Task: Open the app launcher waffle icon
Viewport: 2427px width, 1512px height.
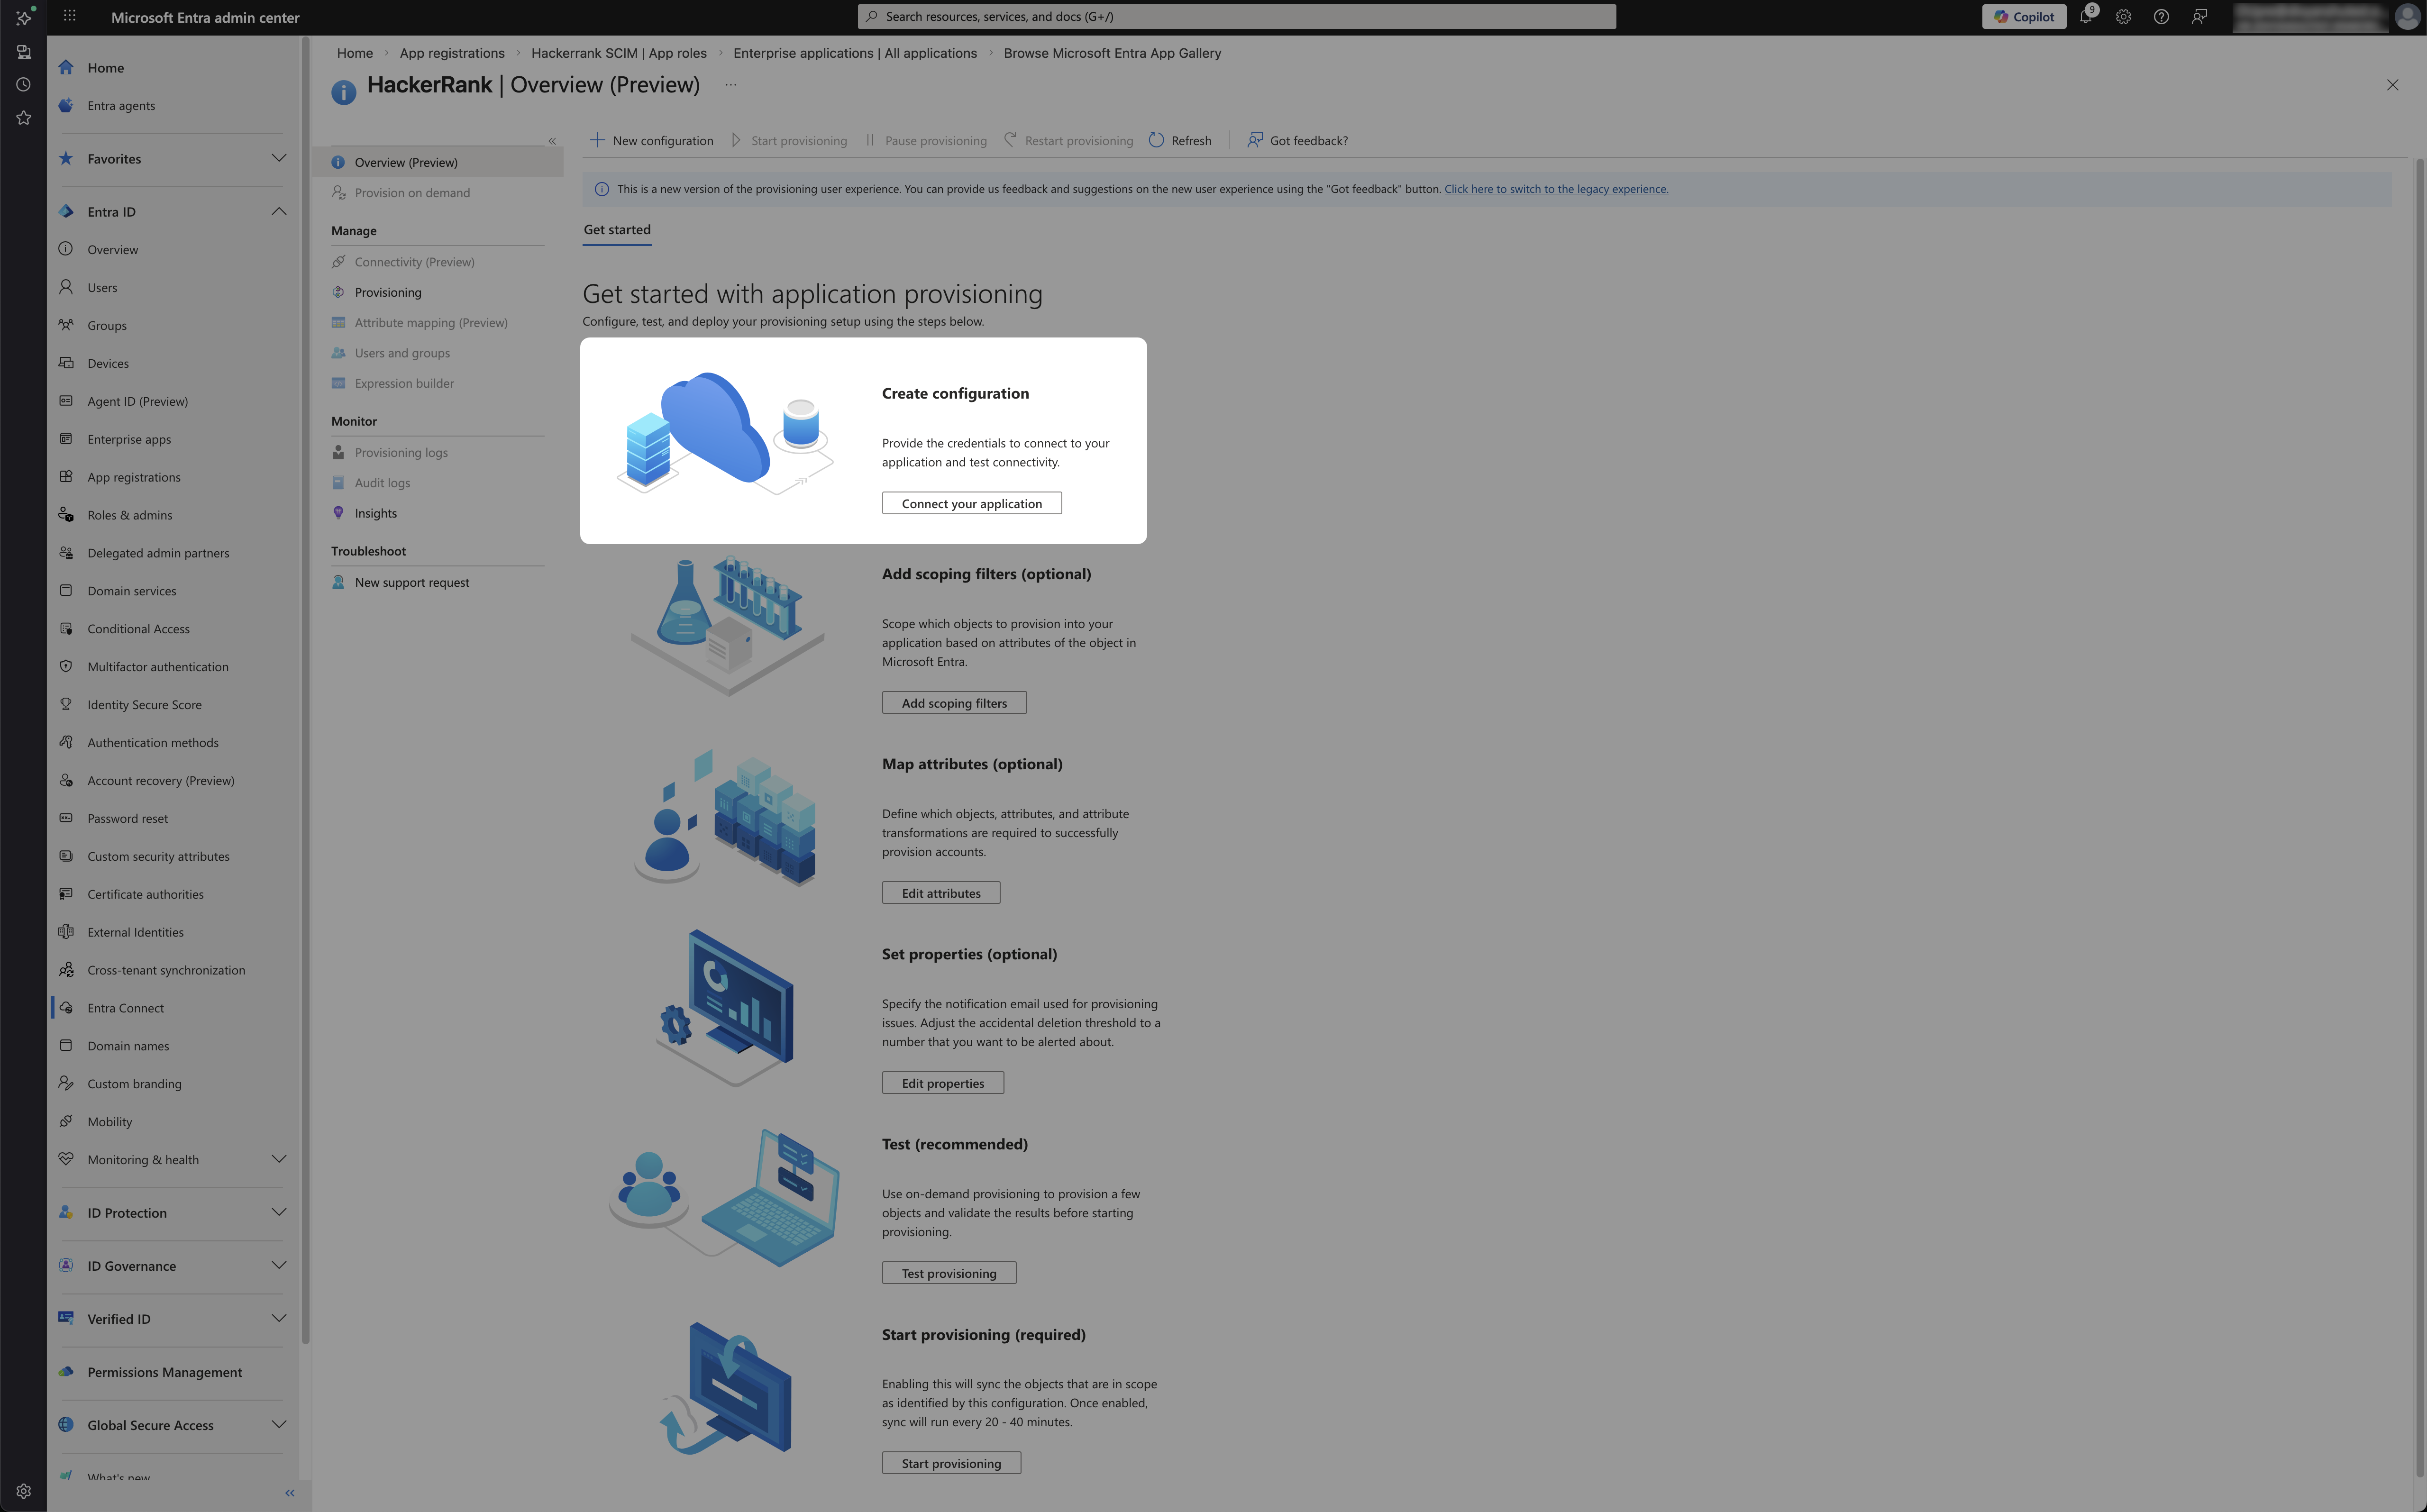Action: point(69,16)
